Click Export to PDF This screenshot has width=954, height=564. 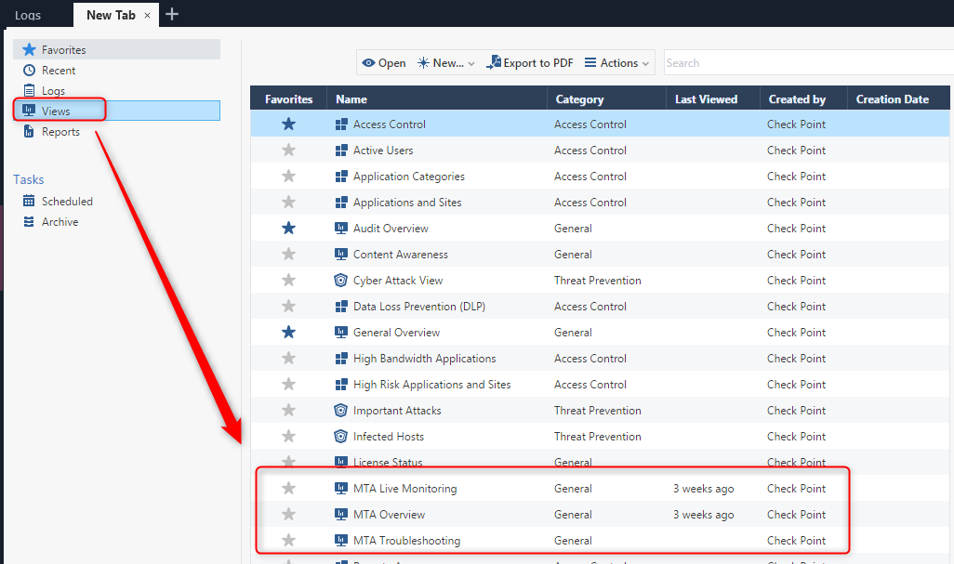coord(530,62)
